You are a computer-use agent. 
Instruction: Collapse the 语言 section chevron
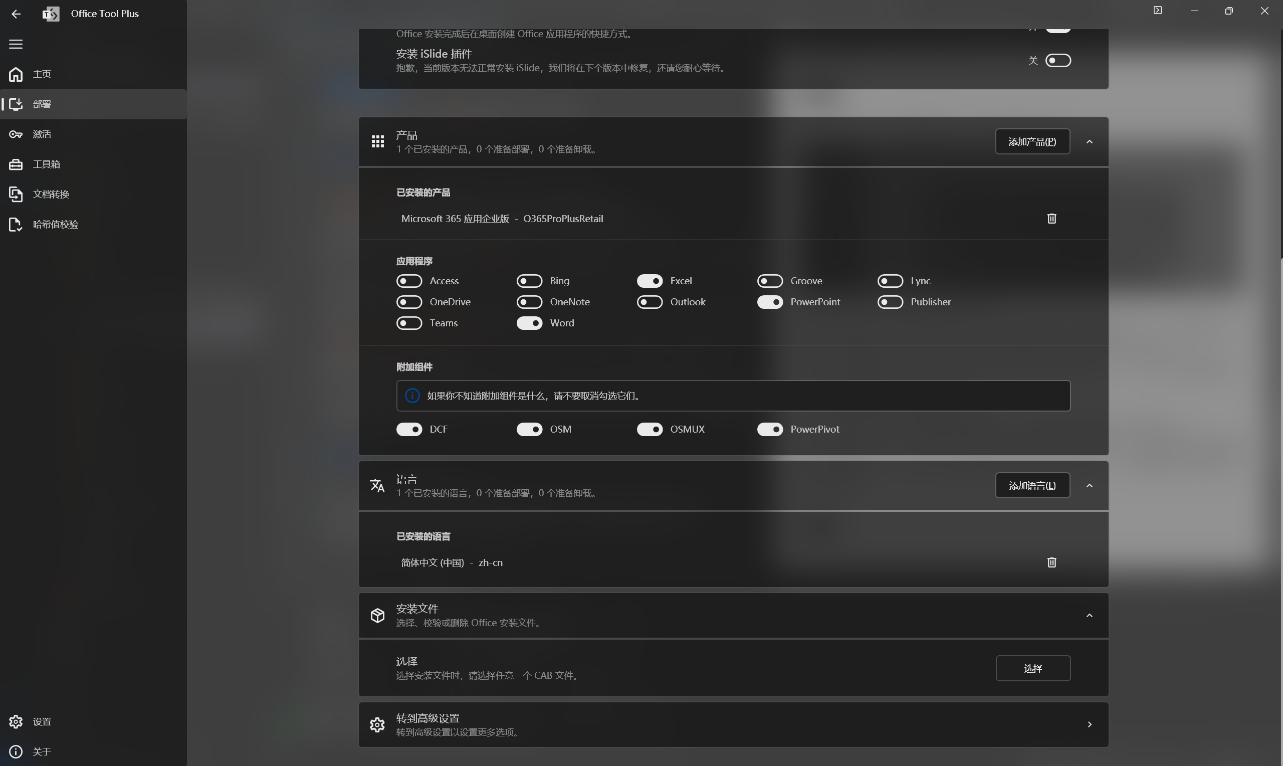point(1089,486)
